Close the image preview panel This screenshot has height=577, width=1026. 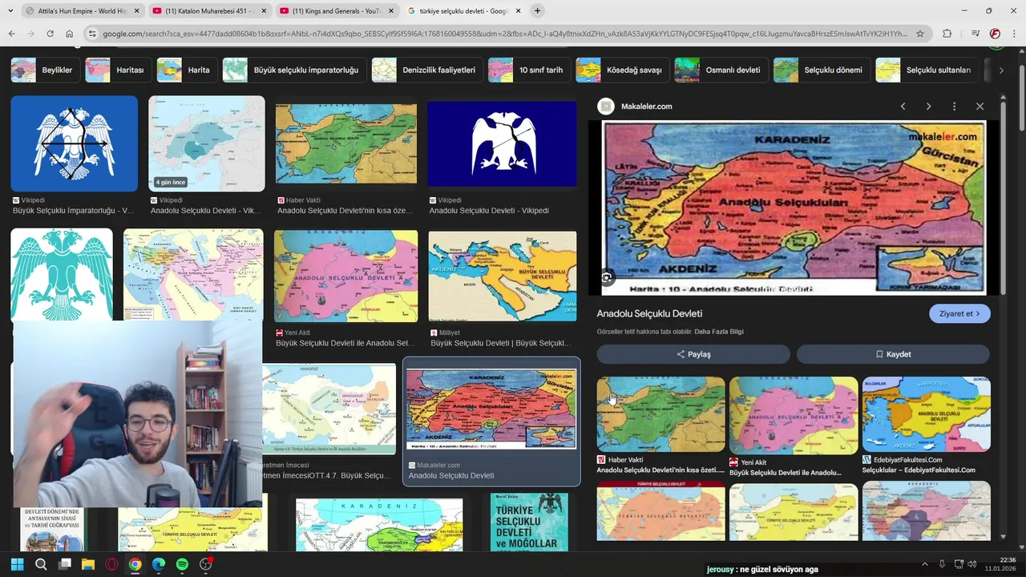pyautogui.click(x=980, y=106)
